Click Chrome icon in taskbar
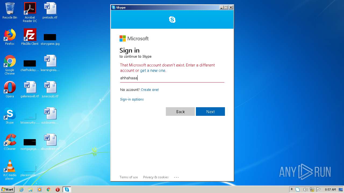Image resolution: width=344 pixels, height=193 pixels. coord(49,190)
